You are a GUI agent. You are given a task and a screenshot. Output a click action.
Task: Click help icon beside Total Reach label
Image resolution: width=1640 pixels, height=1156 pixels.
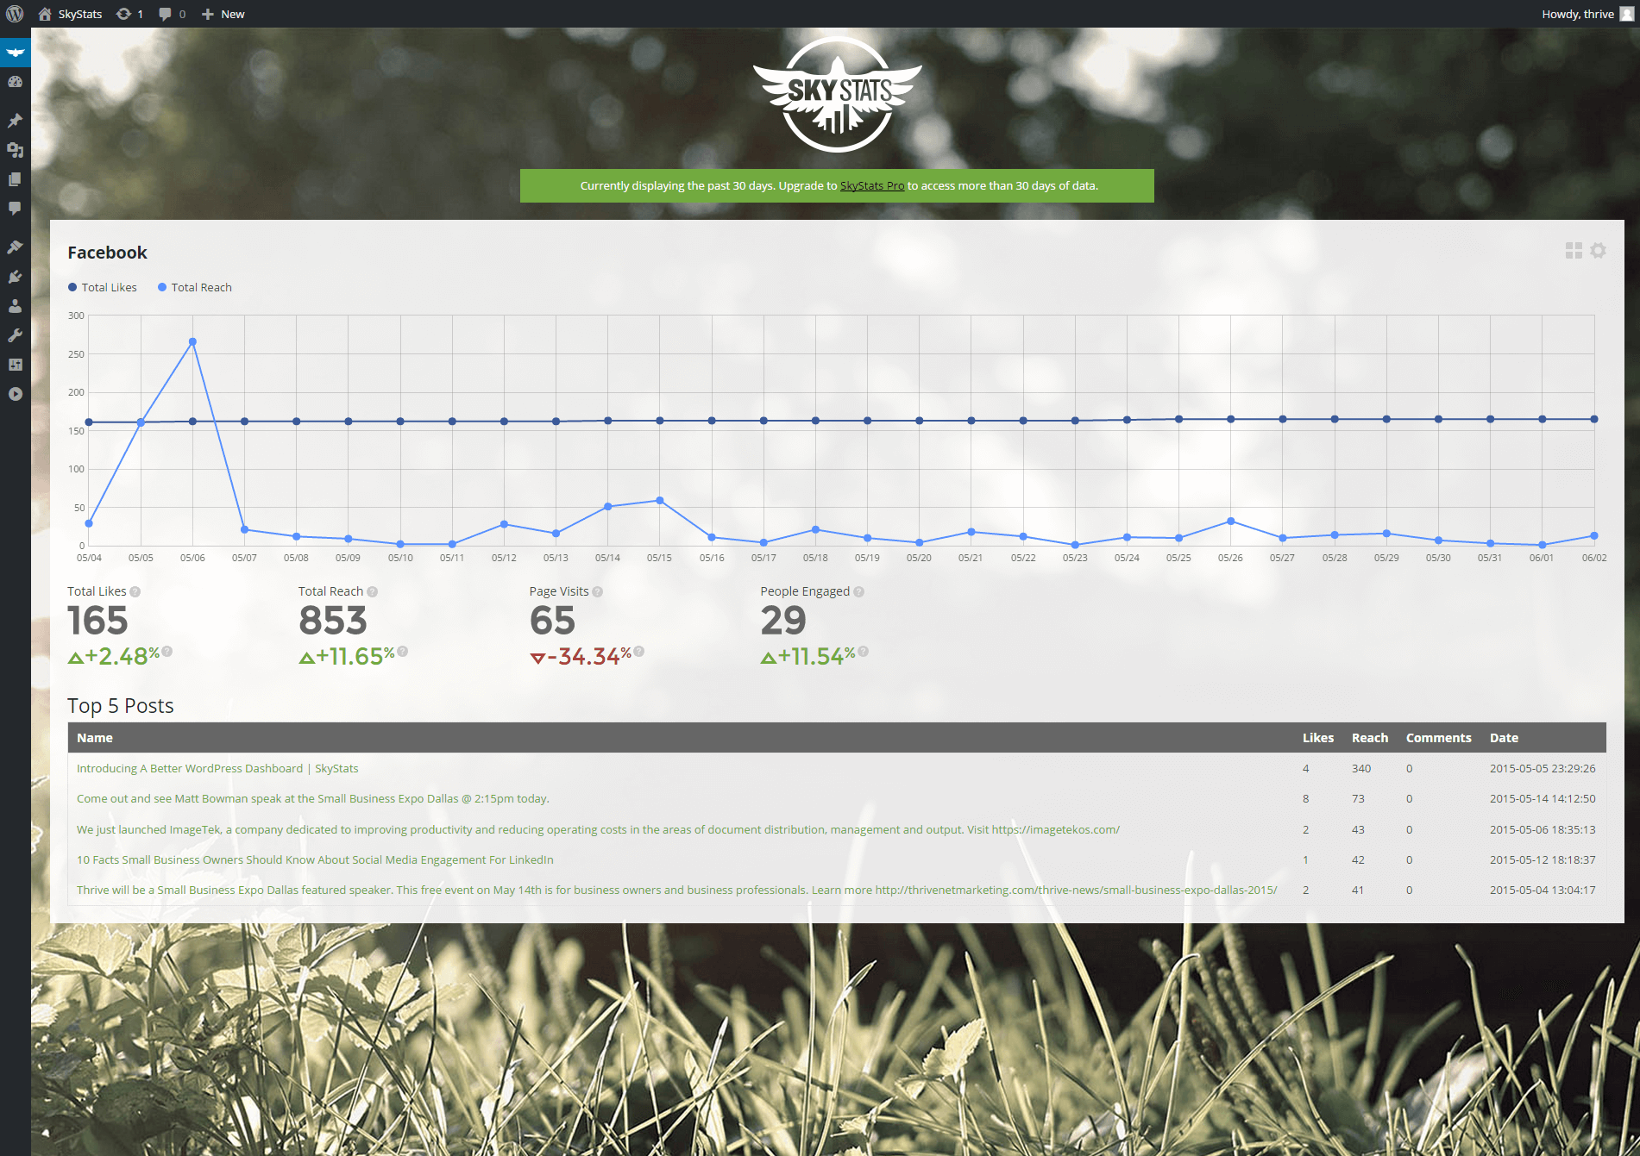point(373,592)
